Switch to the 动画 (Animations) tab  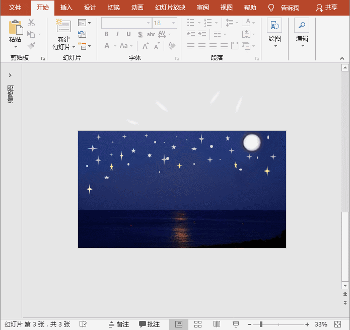coord(137,8)
